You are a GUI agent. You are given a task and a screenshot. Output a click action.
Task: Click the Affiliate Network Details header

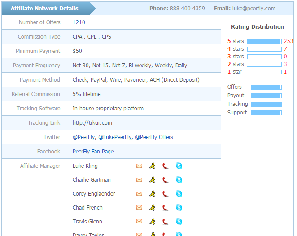(44, 9)
